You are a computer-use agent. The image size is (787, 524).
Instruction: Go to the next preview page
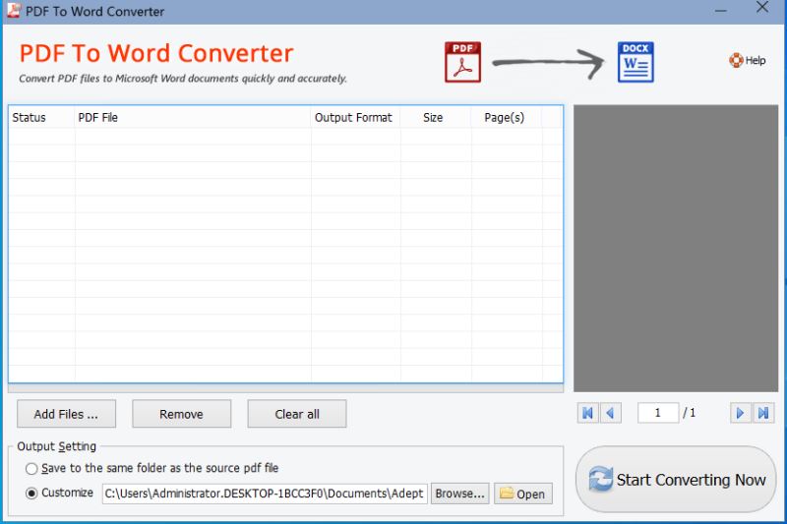tap(741, 413)
